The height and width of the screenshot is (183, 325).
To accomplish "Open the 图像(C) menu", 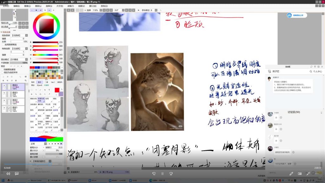I will pyautogui.click(x=27, y=6).
